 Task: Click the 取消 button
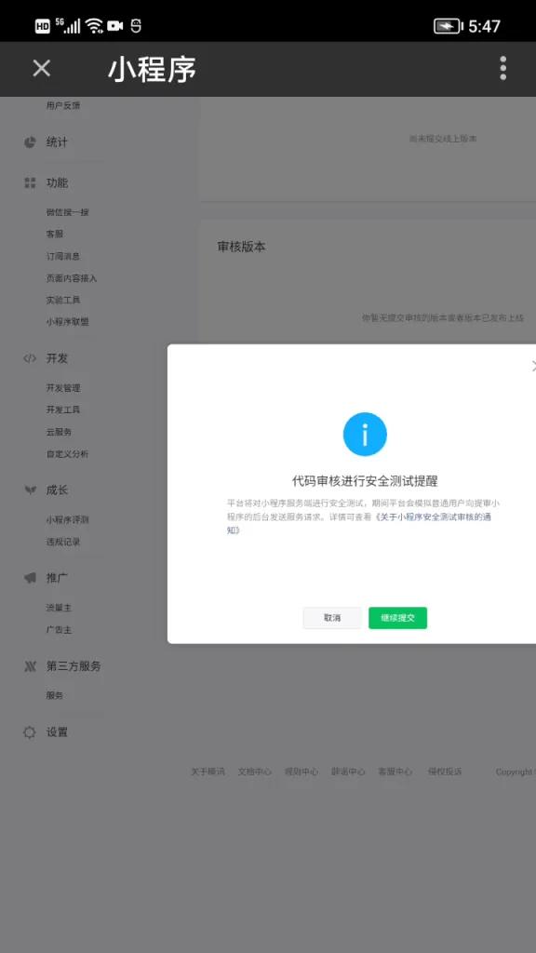point(332,618)
